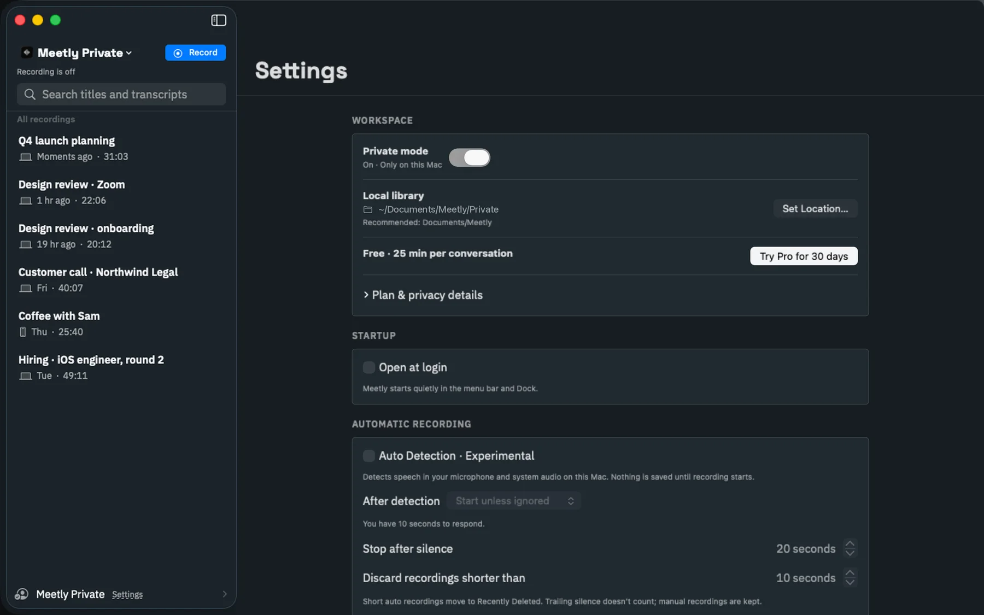Open Customer call · Northwind Legal recording
This screenshot has width=984, height=615.
click(121, 279)
